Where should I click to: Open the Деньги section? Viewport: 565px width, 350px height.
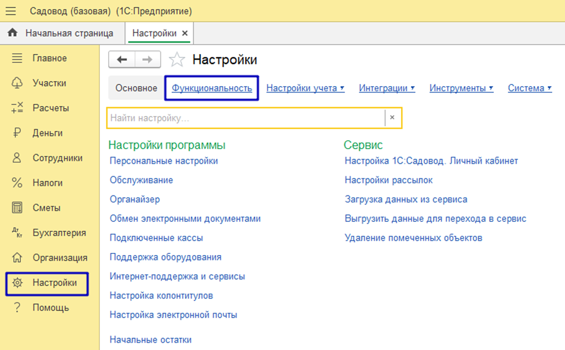click(x=47, y=133)
